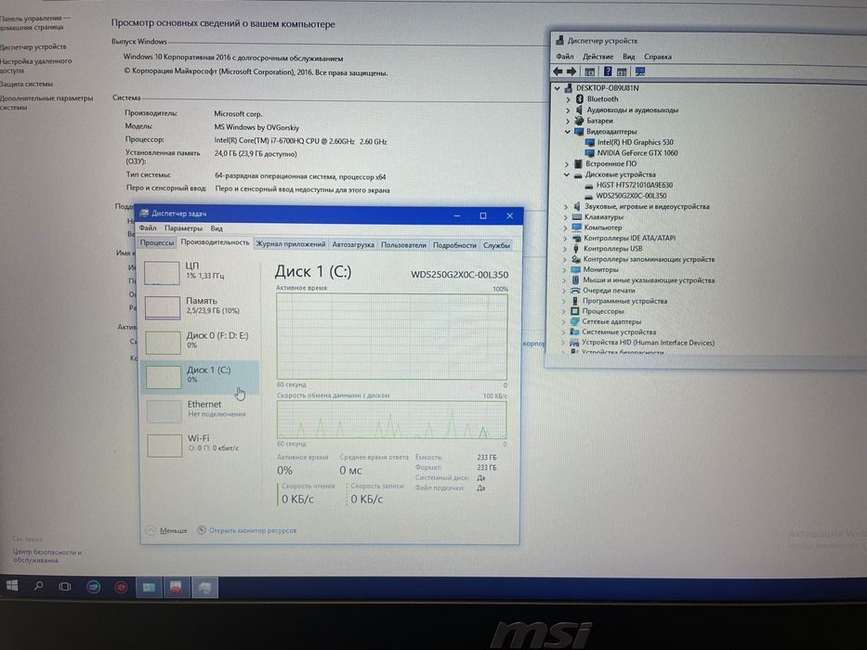This screenshot has height=650, width=867.
Task: Open Task View from taskbar
Action: click(x=65, y=587)
